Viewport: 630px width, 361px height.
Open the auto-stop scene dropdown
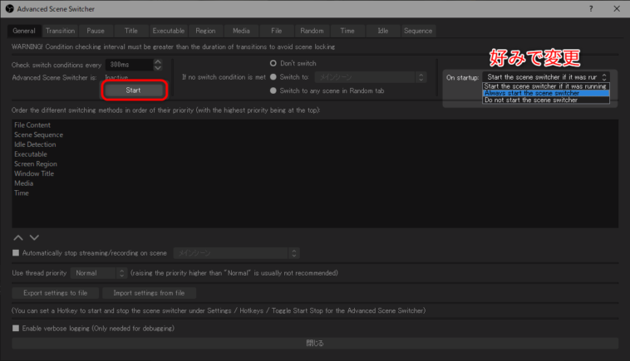click(x=237, y=253)
